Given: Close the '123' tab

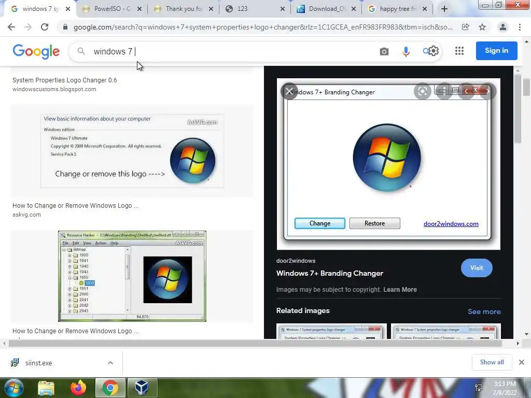Looking at the screenshot, I should [283, 9].
